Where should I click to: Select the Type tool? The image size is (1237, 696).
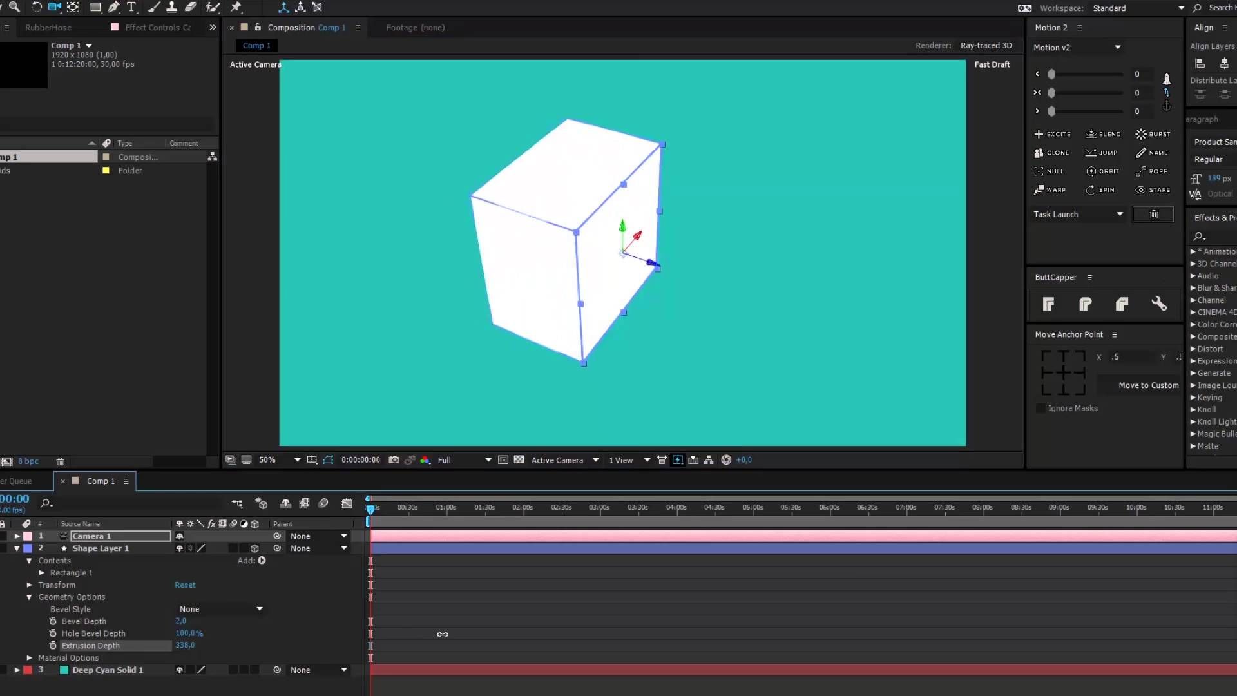coord(131,7)
